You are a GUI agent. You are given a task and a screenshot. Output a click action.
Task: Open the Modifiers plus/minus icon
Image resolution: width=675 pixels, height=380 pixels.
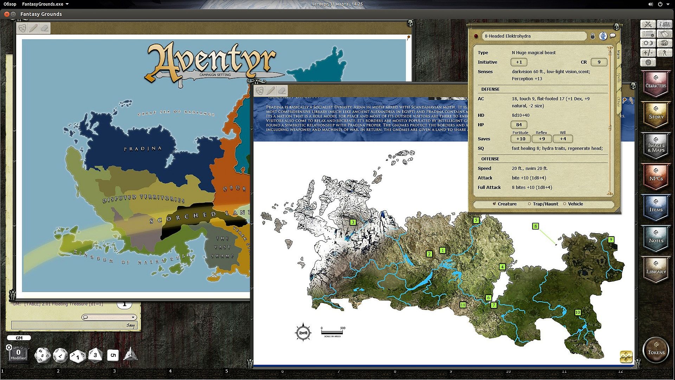coord(648,53)
